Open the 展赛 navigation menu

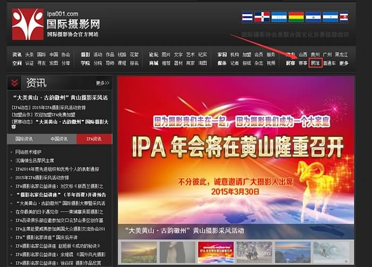point(291,63)
